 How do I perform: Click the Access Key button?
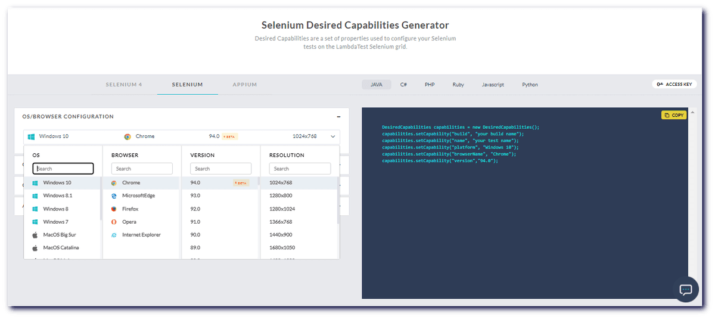pyautogui.click(x=674, y=85)
